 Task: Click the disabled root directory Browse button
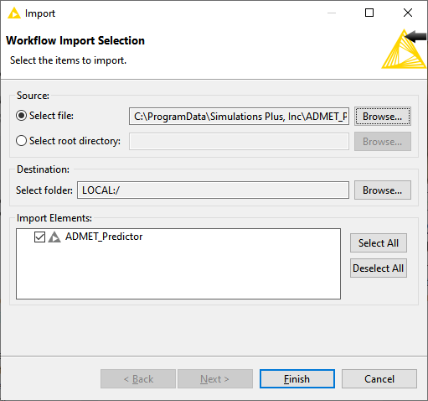point(383,142)
